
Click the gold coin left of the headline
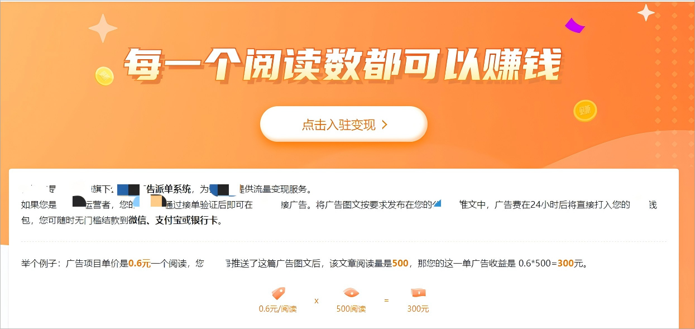pos(104,75)
